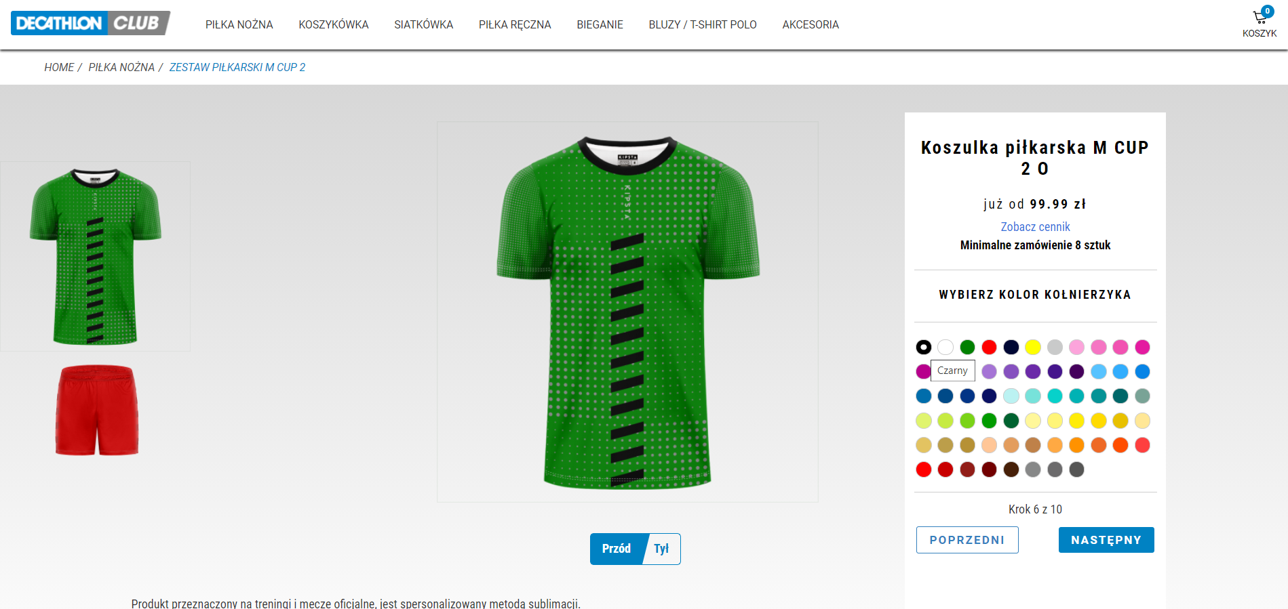
Task: Click the NASTĘPNY button
Action: [1106, 540]
